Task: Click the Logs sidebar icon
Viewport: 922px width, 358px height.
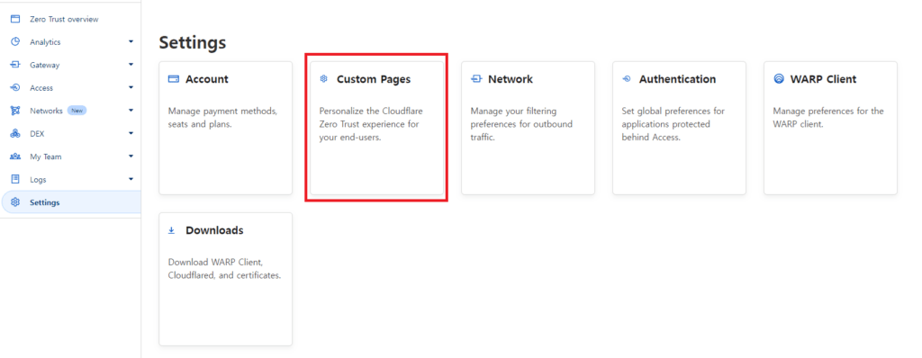Action: pos(15,179)
